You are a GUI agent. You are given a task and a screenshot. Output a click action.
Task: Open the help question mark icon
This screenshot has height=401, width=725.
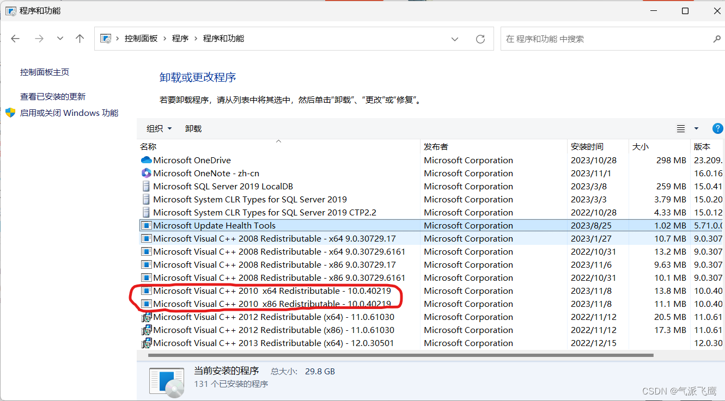coord(718,128)
